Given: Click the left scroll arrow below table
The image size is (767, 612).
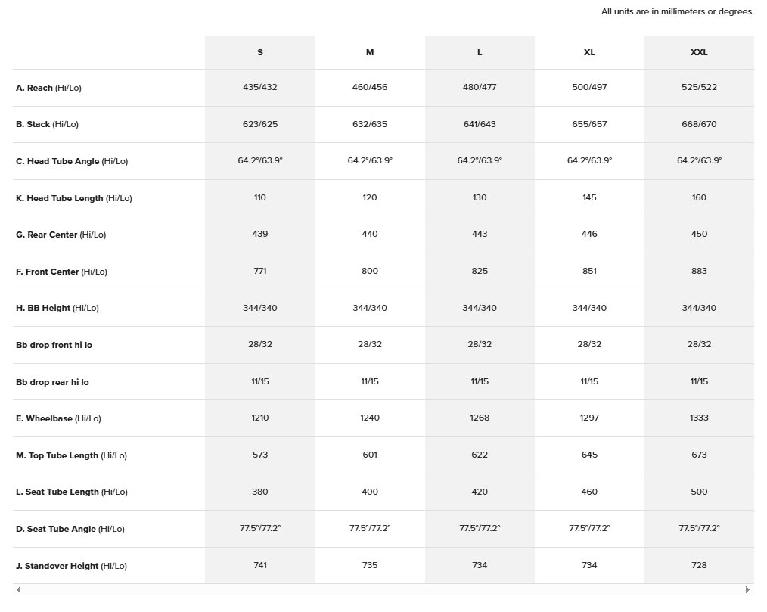Looking at the screenshot, I should click(x=19, y=590).
